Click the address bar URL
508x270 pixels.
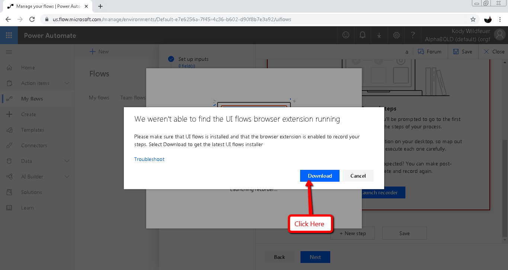[x=172, y=19]
